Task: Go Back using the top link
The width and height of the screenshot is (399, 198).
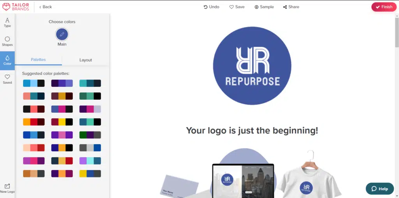Action: (x=46, y=7)
